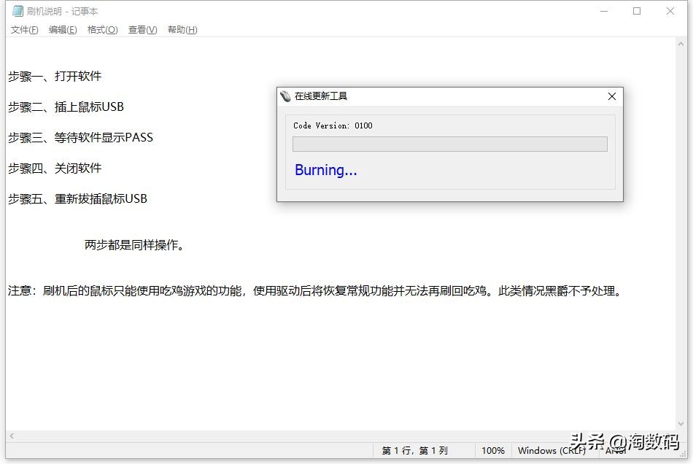Open the 文件(F) menu
Image resolution: width=693 pixels, height=464 pixels.
(x=24, y=30)
